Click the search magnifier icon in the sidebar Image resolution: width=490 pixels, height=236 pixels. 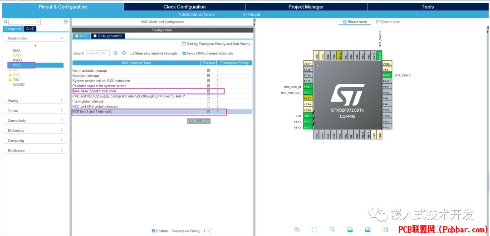click(x=5, y=22)
